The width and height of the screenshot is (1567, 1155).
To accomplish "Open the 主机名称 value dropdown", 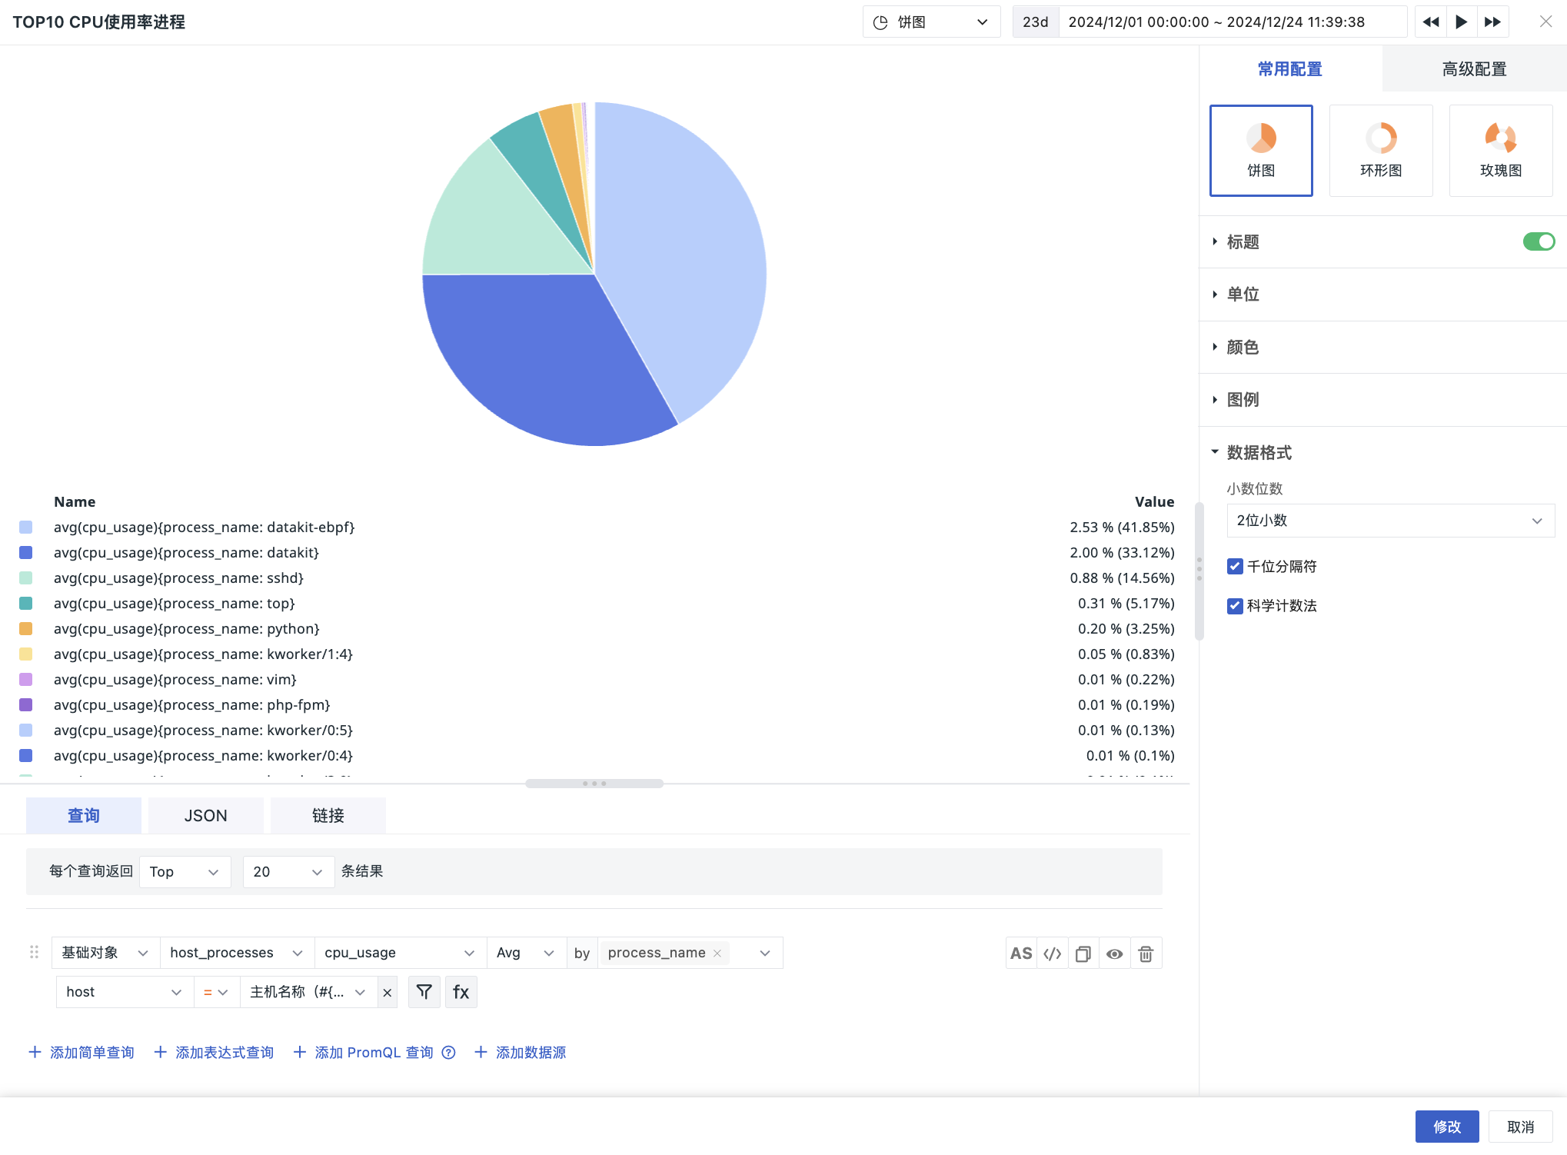I will click(308, 992).
